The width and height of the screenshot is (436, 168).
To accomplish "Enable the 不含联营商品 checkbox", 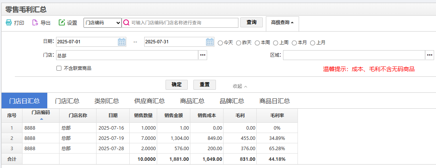I will coord(59,68).
